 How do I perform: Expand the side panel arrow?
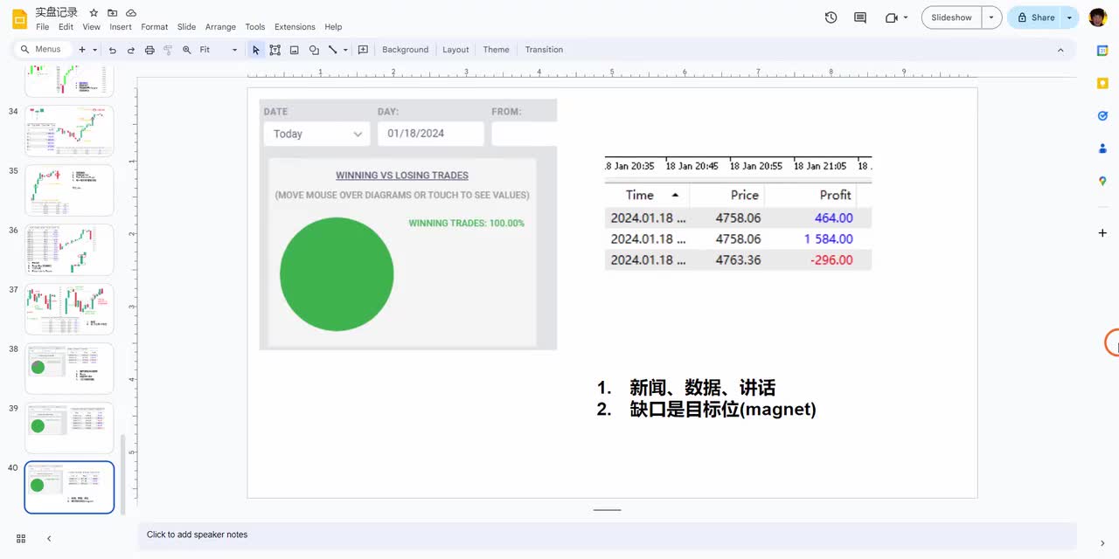1102,543
